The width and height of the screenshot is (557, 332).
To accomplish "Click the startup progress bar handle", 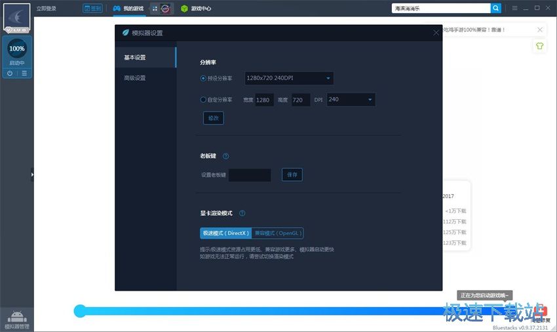I will pos(80,311).
